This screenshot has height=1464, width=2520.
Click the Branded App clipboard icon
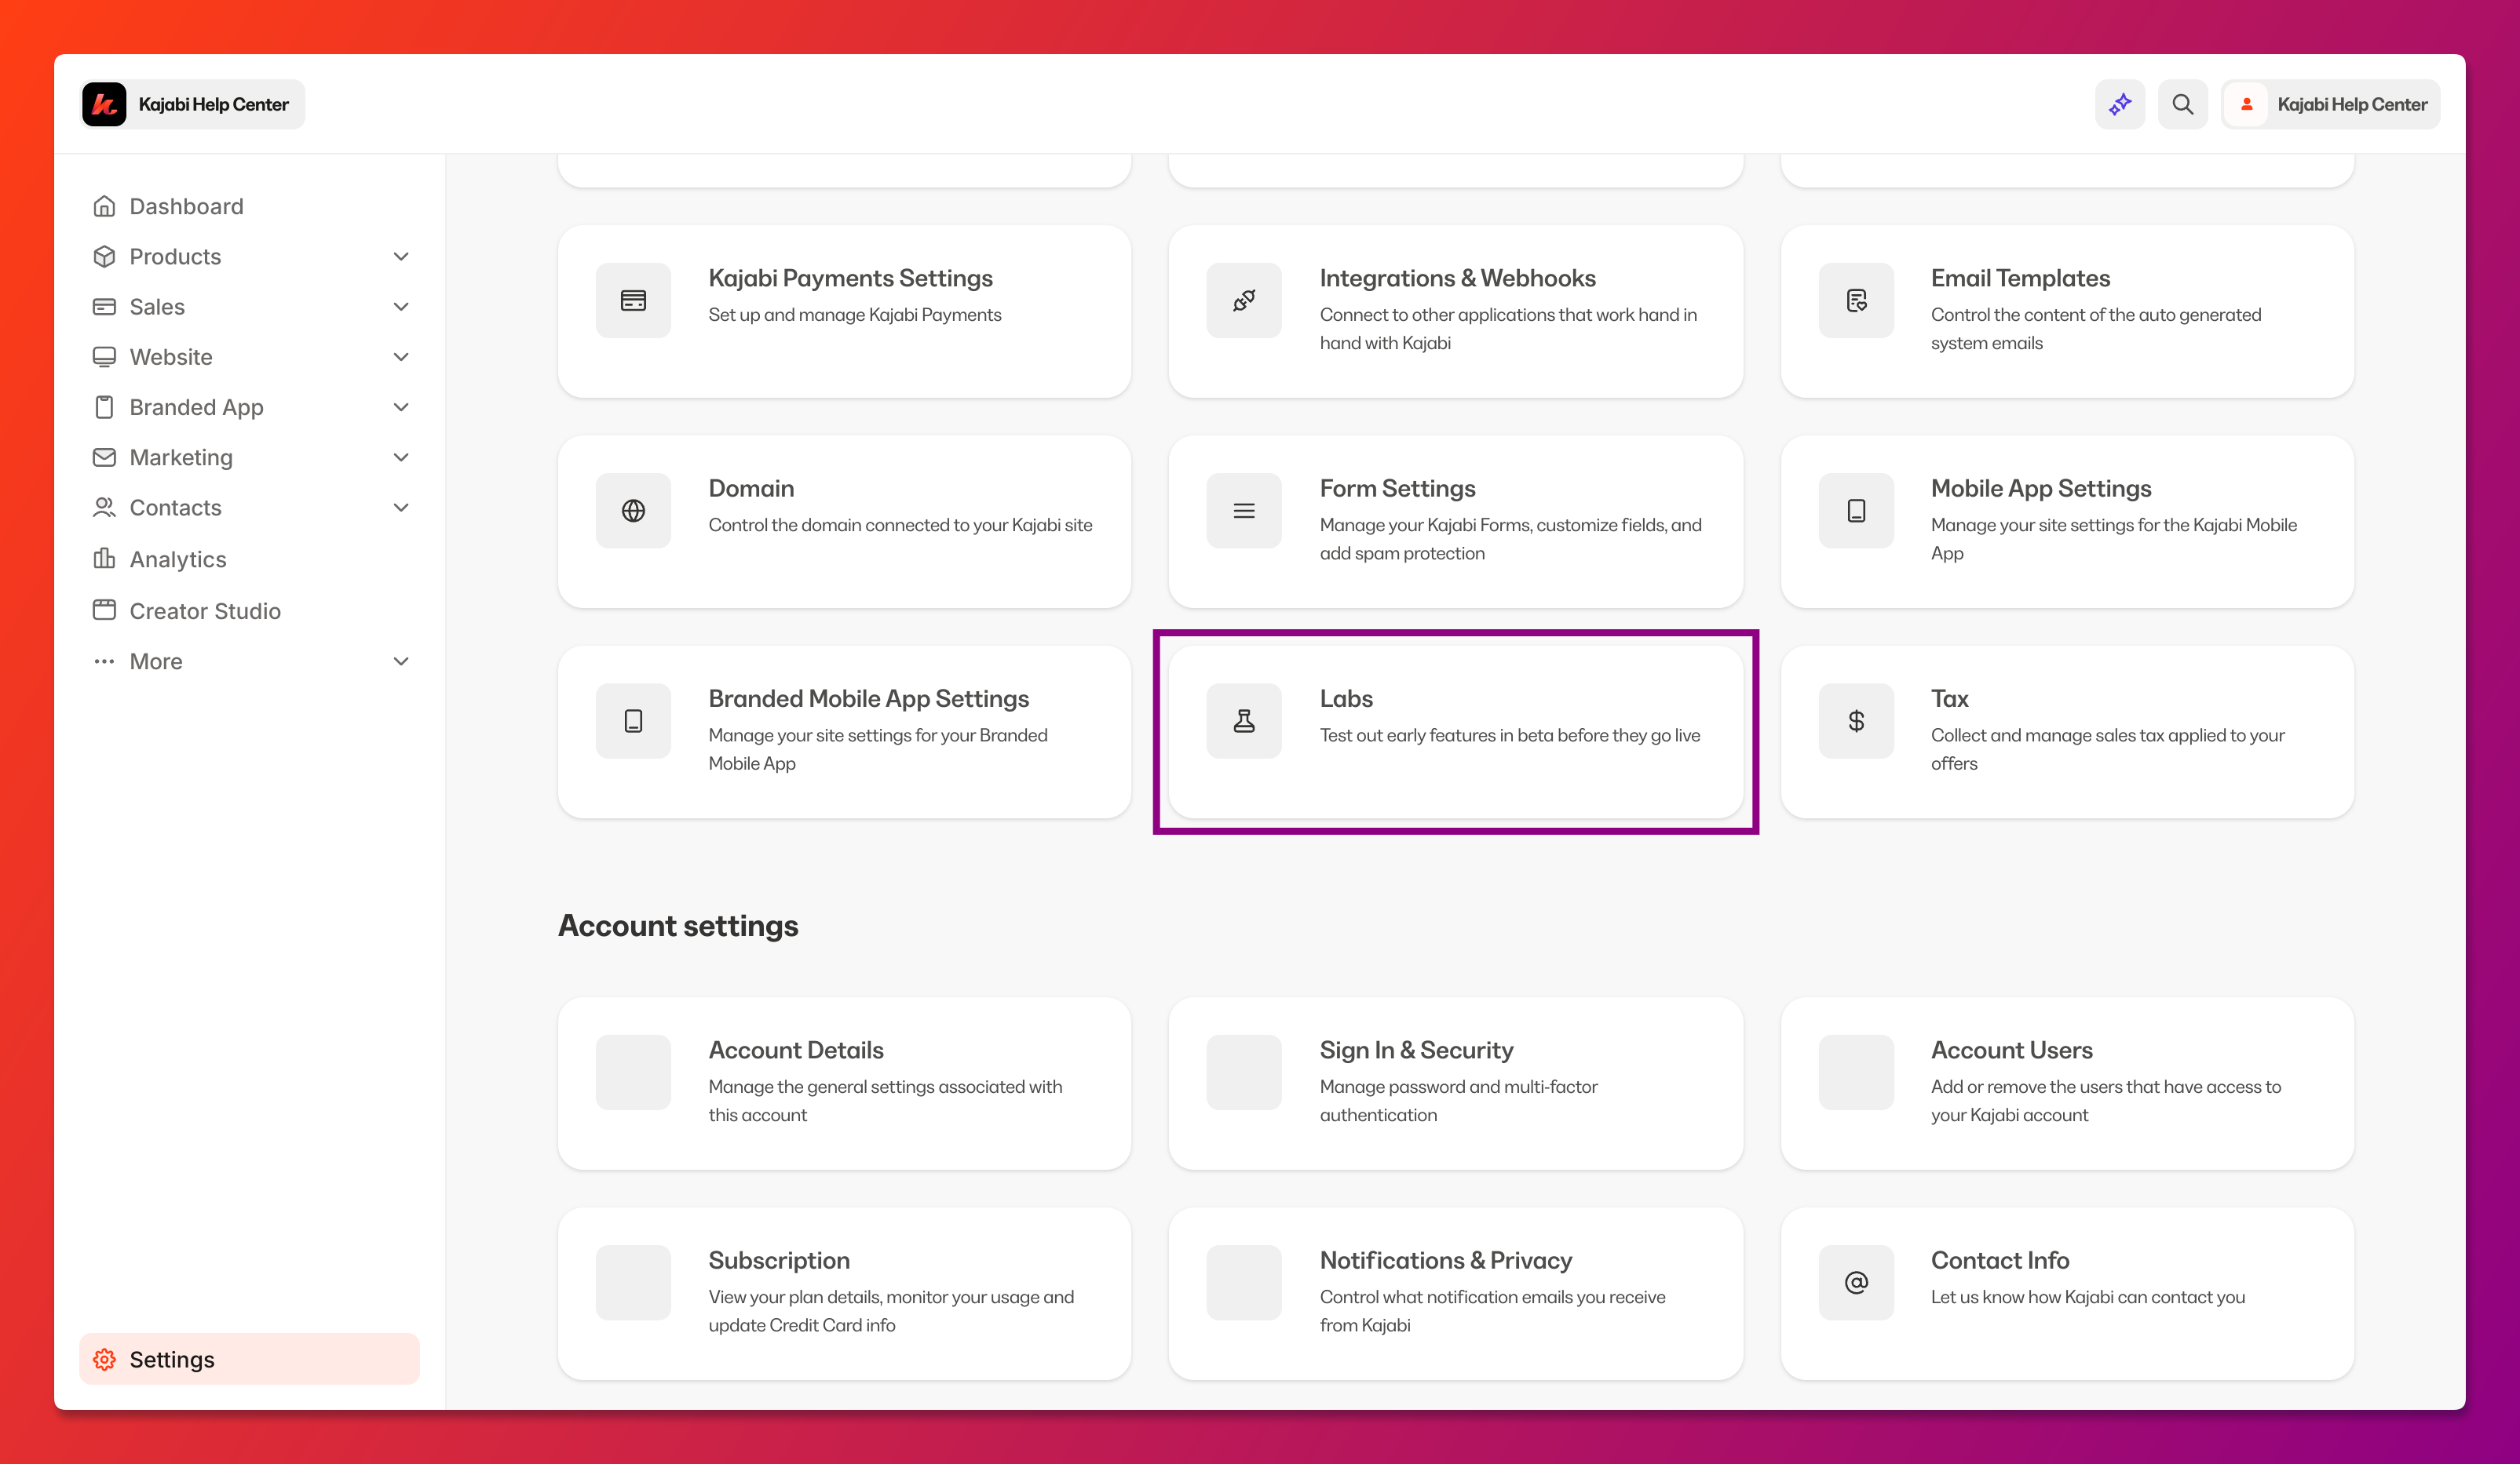pyautogui.click(x=104, y=406)
